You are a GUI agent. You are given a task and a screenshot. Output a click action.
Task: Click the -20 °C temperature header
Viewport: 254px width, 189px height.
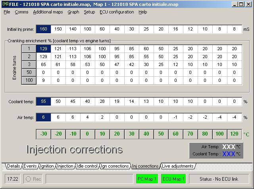pyautogui.click(x=58, y=134)
